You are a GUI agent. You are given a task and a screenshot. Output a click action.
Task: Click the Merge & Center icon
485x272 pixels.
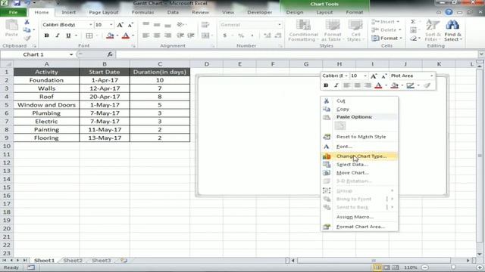coord(205,36)
